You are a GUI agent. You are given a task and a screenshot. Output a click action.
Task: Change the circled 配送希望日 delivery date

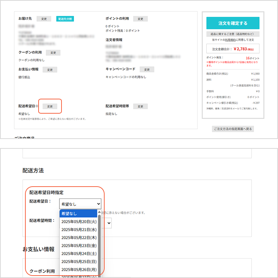(50, 106)
